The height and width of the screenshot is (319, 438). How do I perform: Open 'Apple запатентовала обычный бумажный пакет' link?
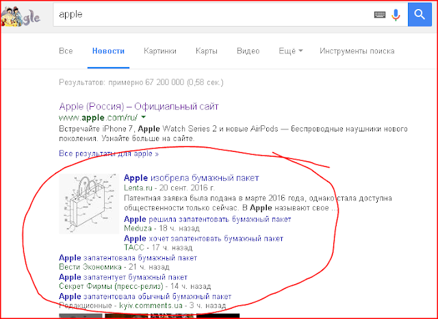point(145,296)
